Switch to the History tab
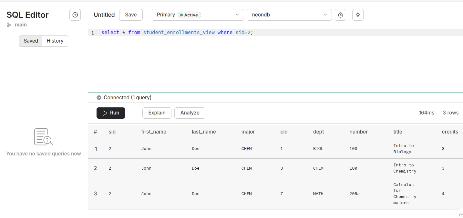463x218 pixels. click(55, 41)
